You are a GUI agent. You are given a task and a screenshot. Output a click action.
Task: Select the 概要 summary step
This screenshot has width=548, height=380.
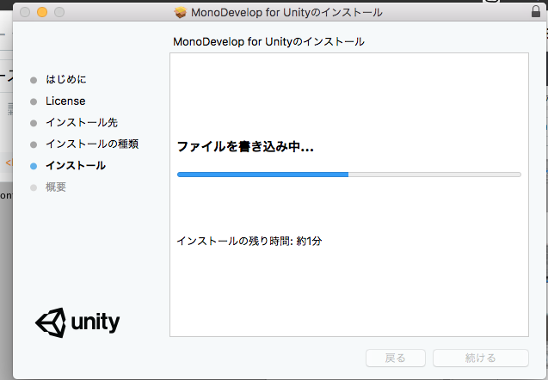click(56, 187)
